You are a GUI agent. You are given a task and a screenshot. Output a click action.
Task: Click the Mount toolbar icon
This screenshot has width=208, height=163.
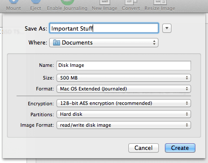coord(13,2)
